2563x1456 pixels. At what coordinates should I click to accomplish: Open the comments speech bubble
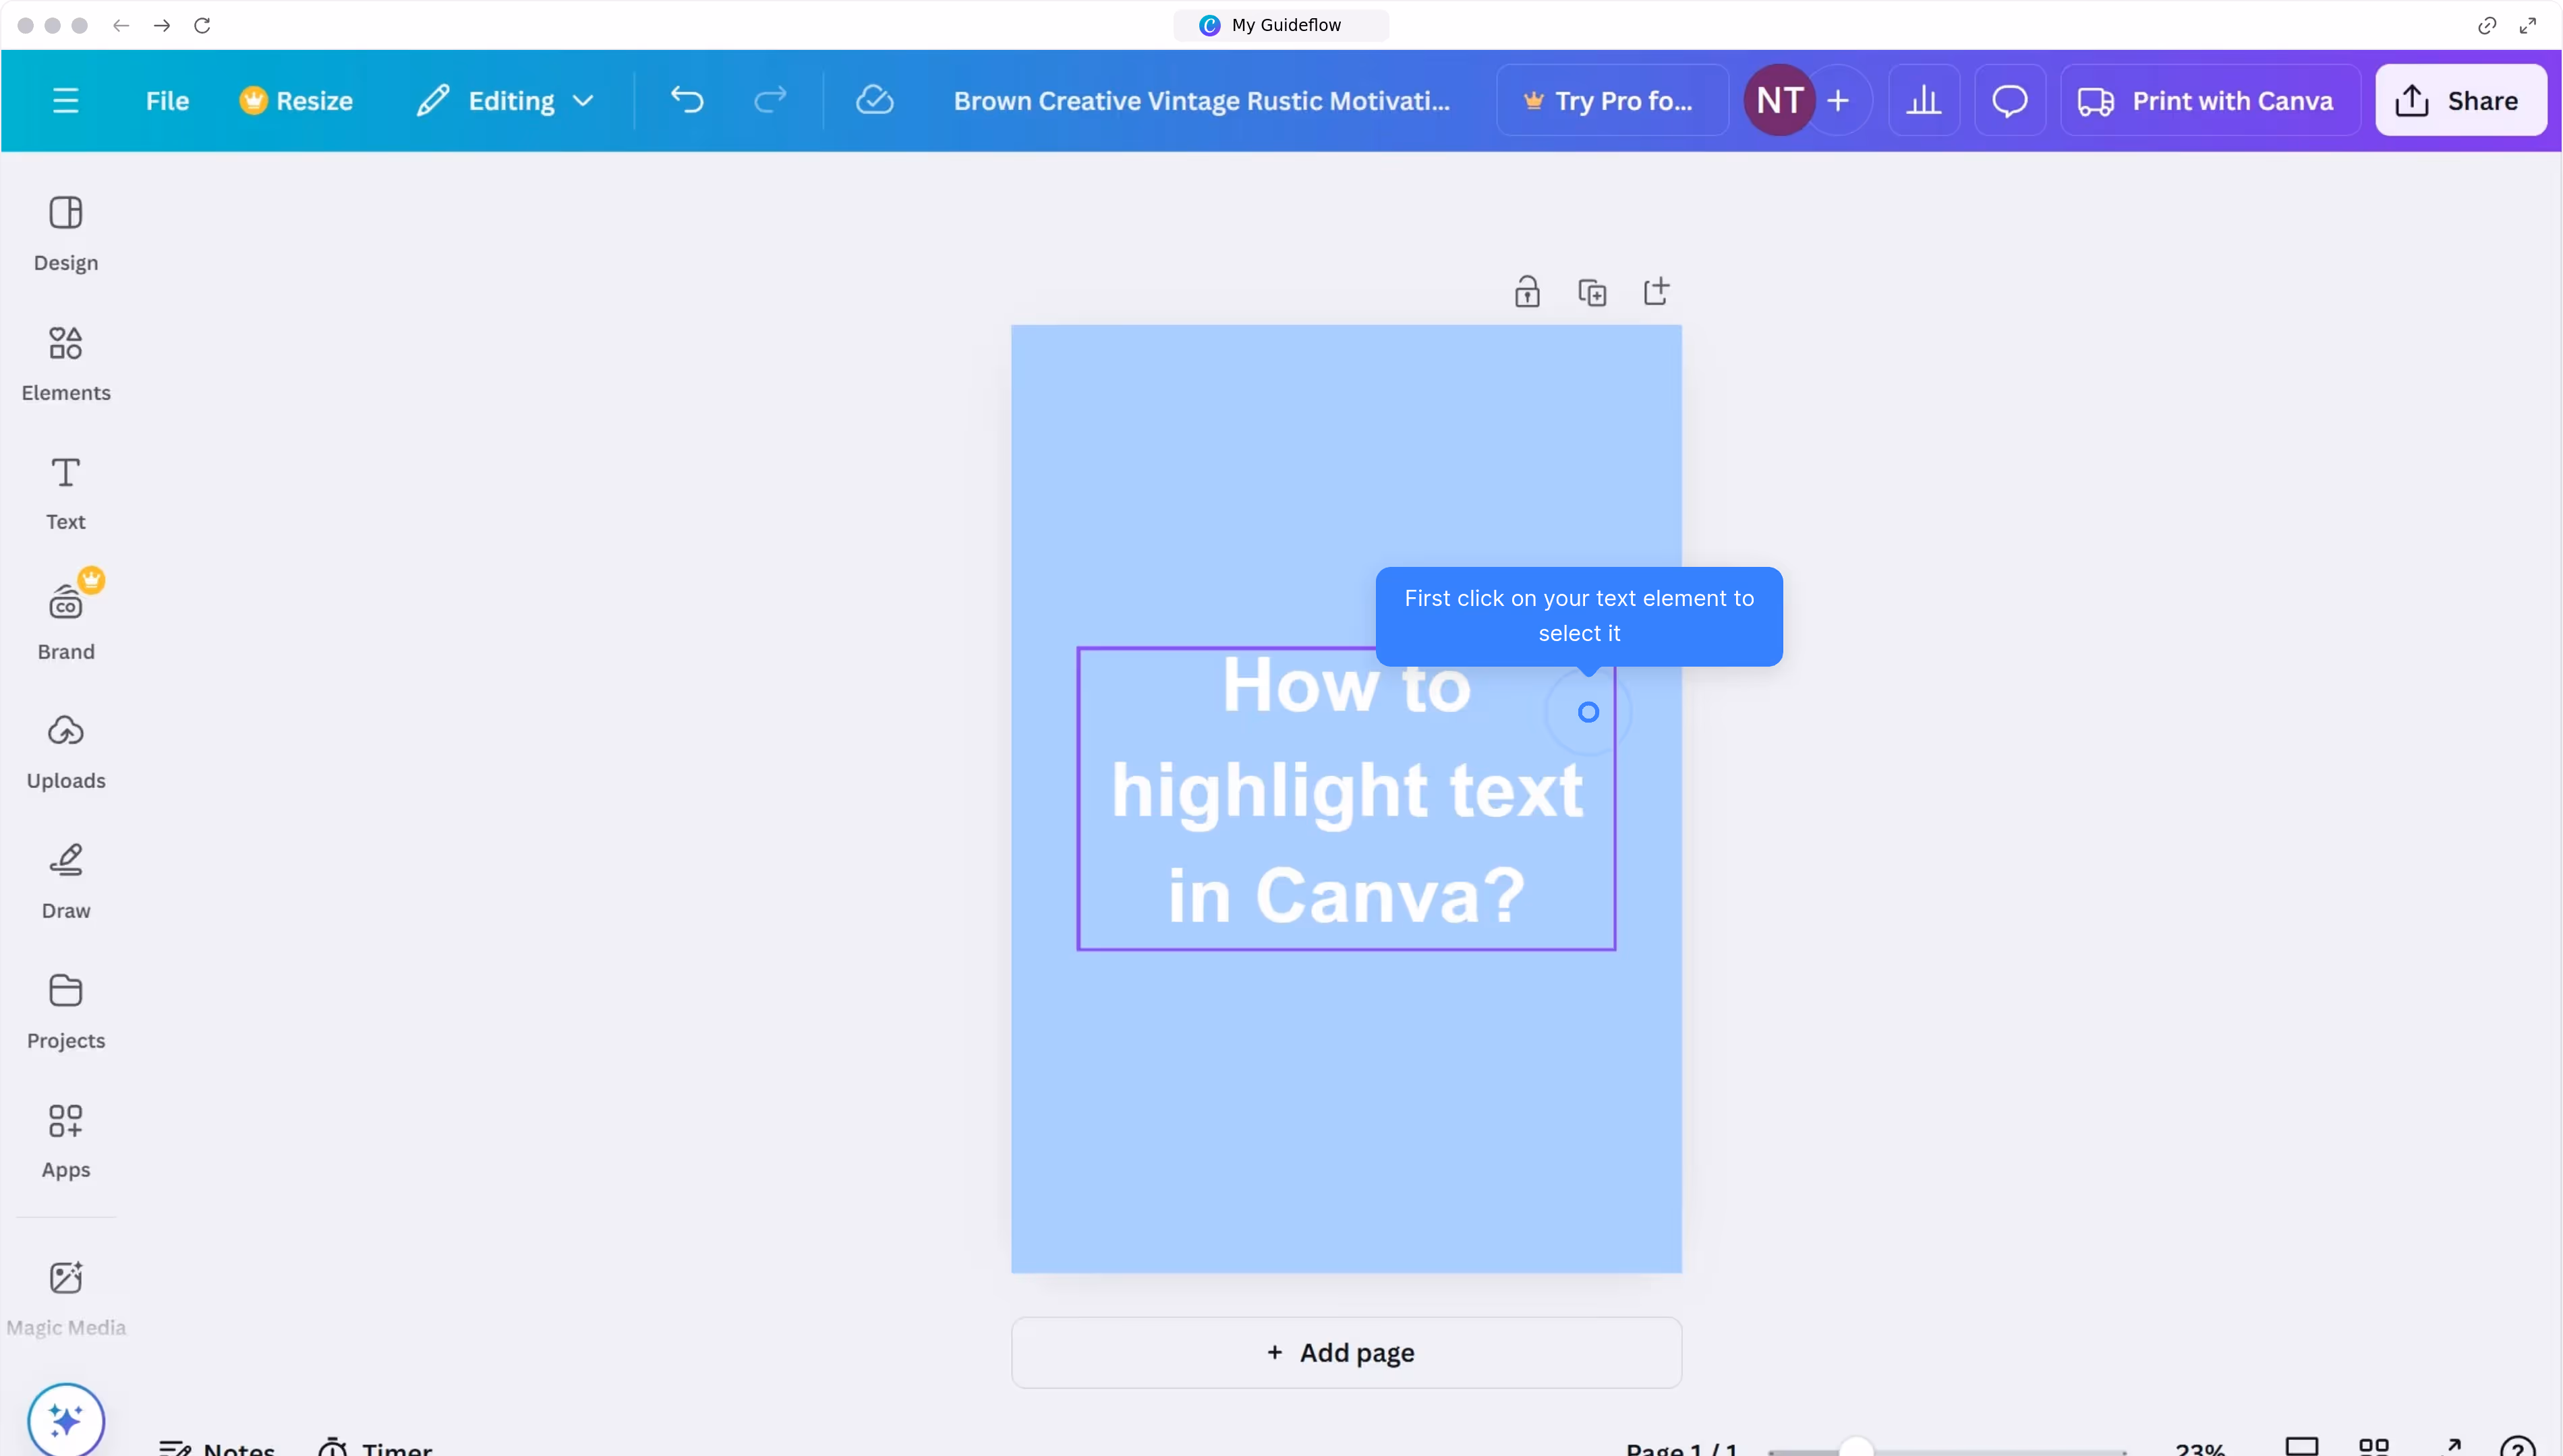2009,100
